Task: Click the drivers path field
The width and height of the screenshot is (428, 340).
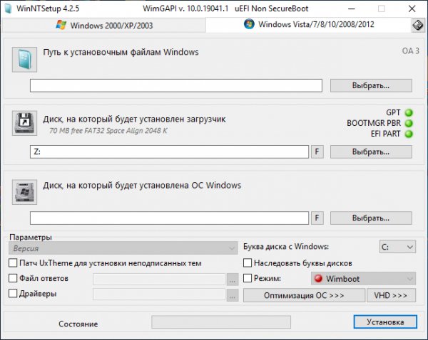Action: [x=159, y=294]
